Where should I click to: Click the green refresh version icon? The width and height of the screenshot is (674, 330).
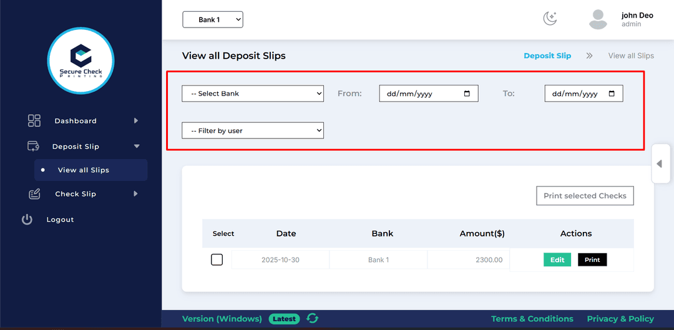(312, 318)
